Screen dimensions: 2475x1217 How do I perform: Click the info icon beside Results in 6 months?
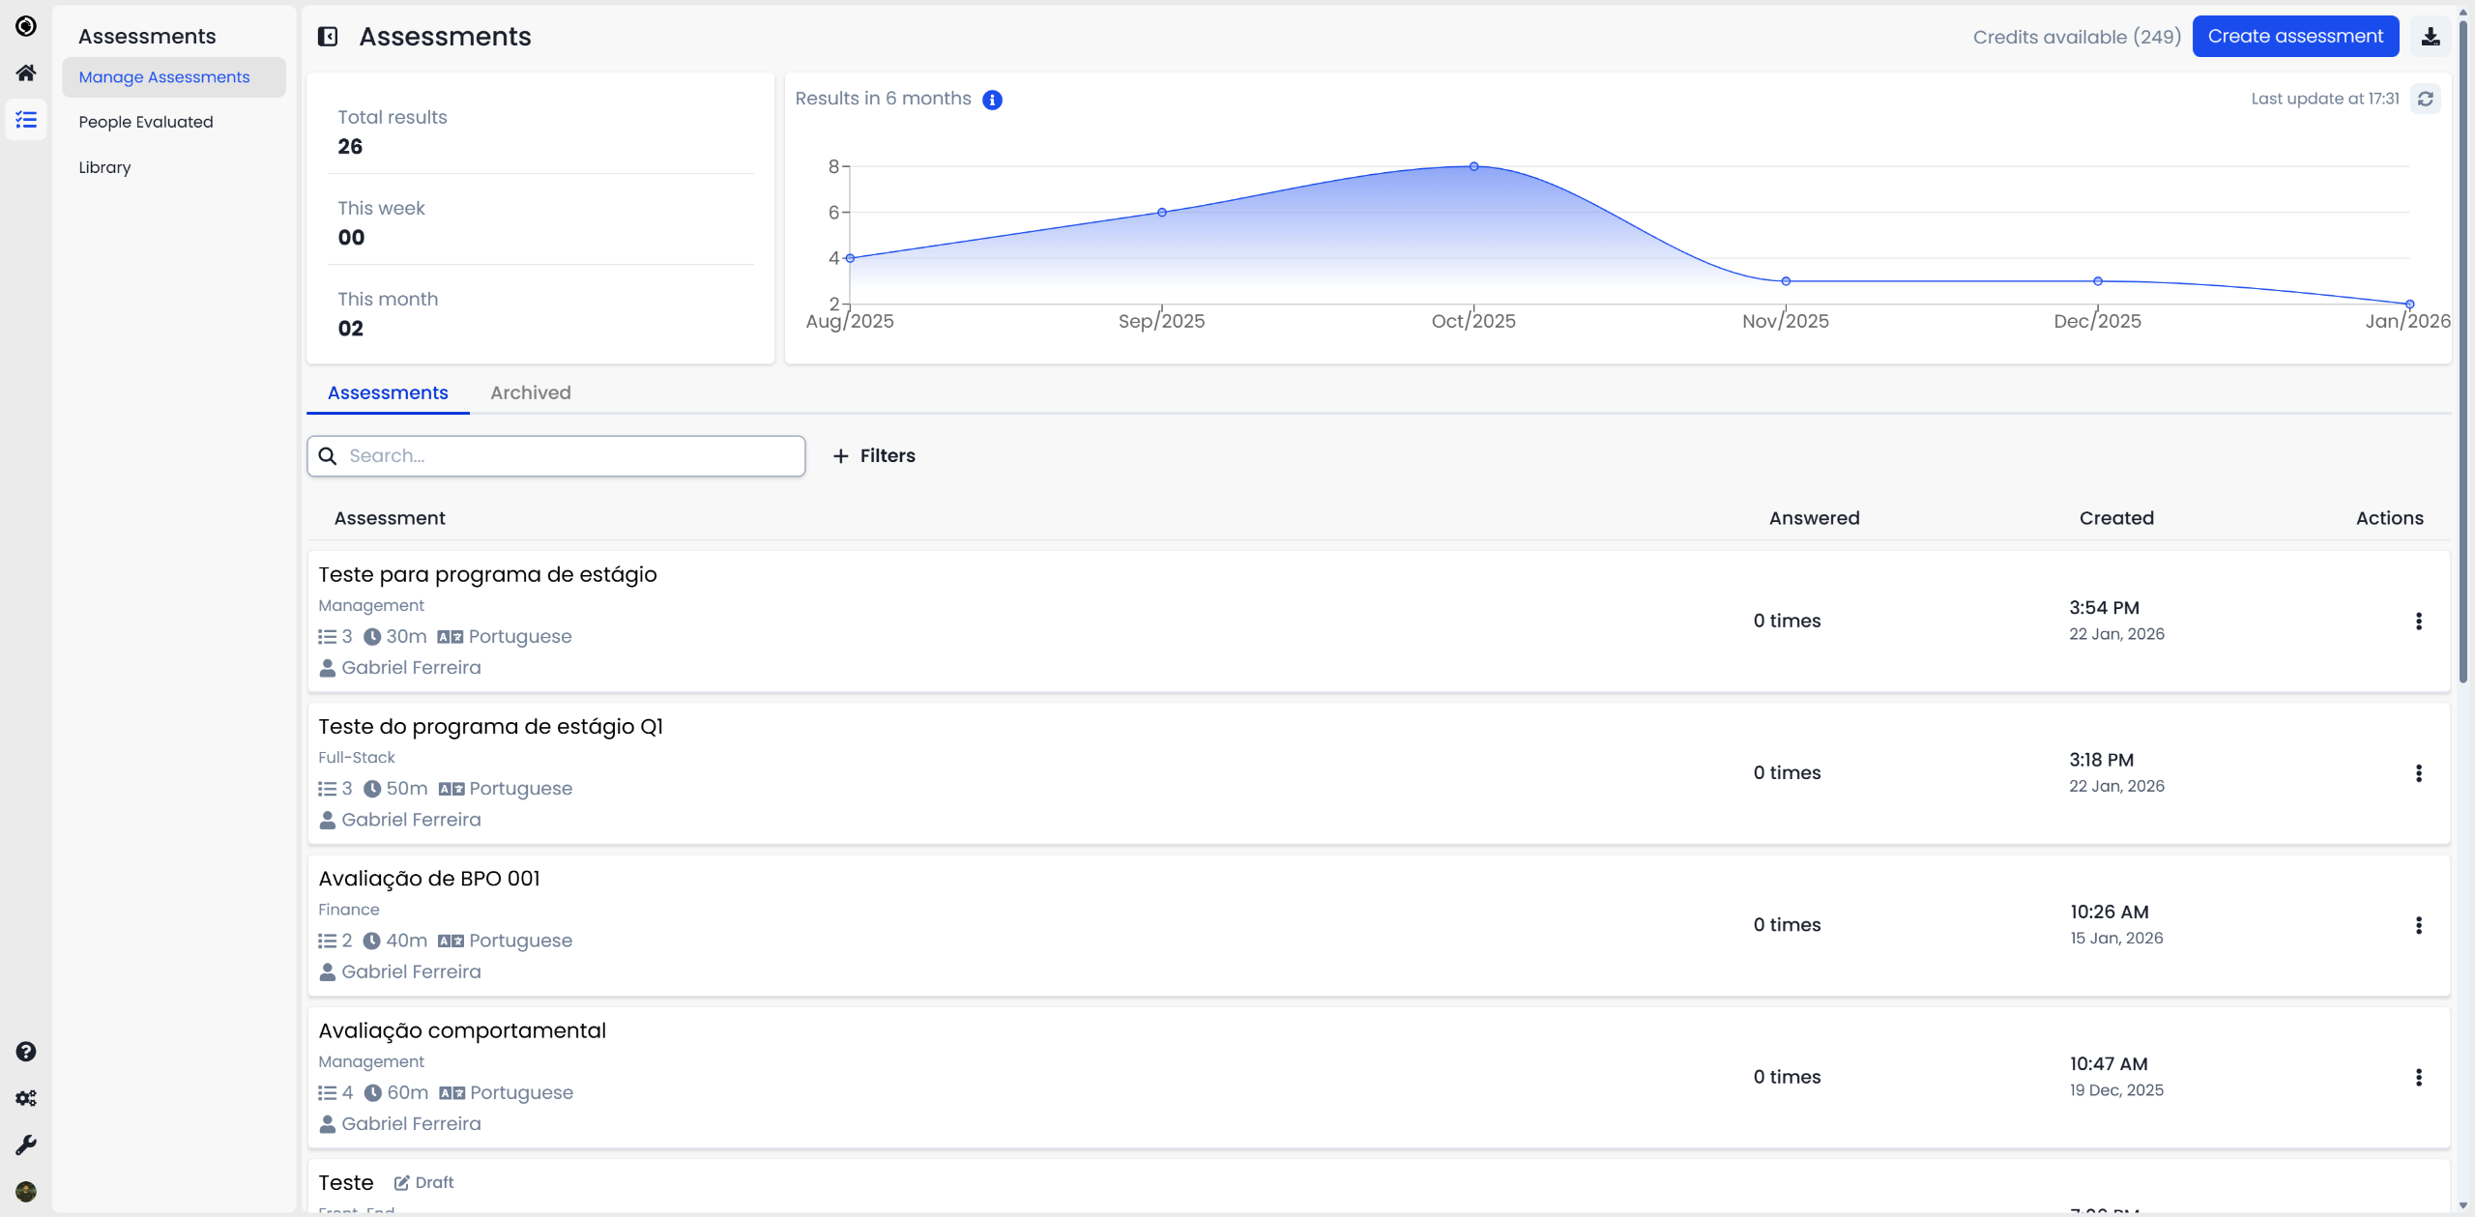tap(992, 100)
